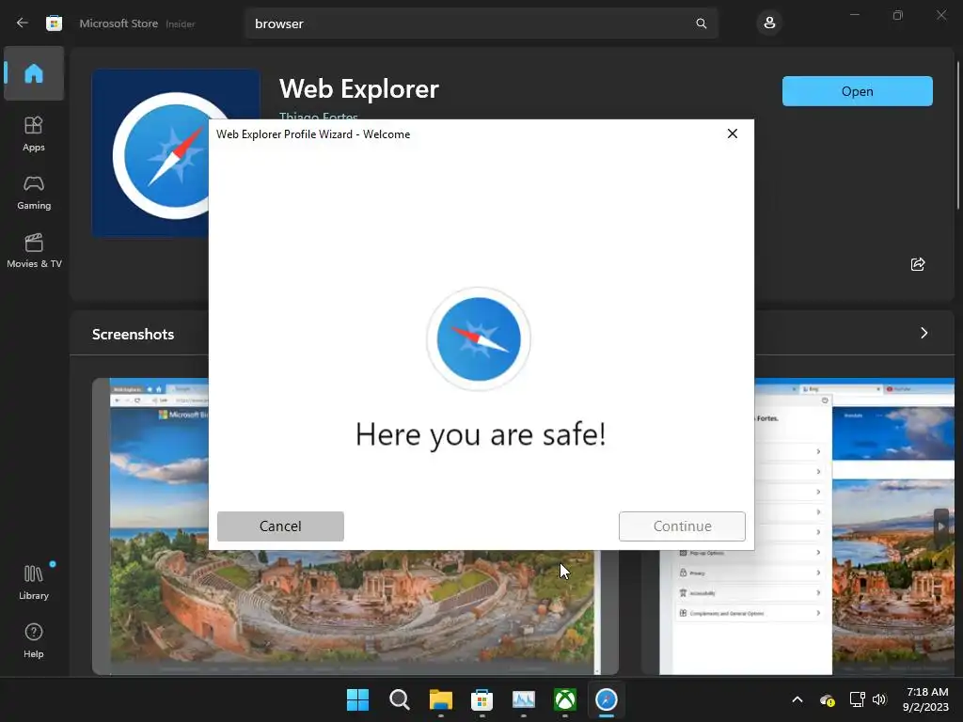Click the Open button for Web Explorer
This screenshot has width=963, height=722.
[x=858, y=91]
